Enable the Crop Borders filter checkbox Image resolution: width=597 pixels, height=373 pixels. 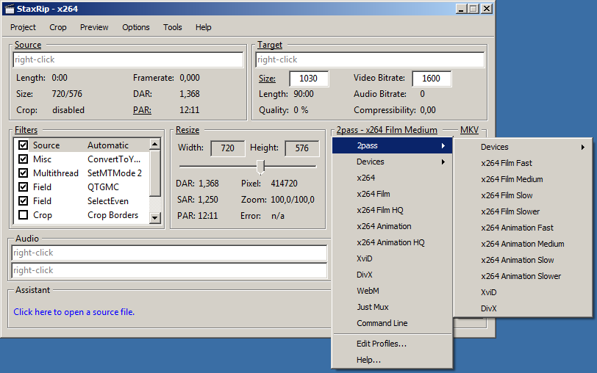(24, 215)
